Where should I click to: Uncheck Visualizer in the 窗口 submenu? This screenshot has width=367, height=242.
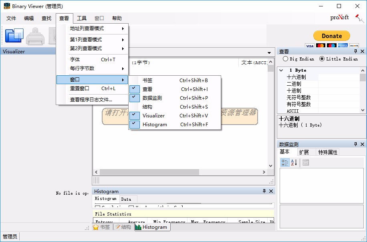click(x=134, y=115)
